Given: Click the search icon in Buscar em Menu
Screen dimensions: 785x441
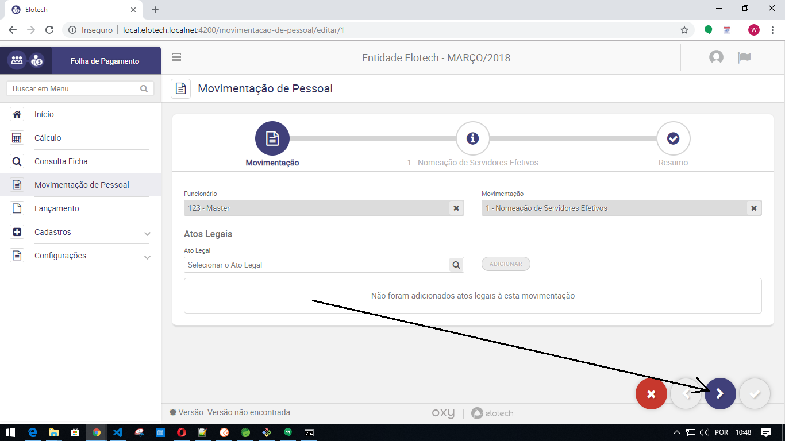Looking at the screenshot, I should (x=144, y=89).
